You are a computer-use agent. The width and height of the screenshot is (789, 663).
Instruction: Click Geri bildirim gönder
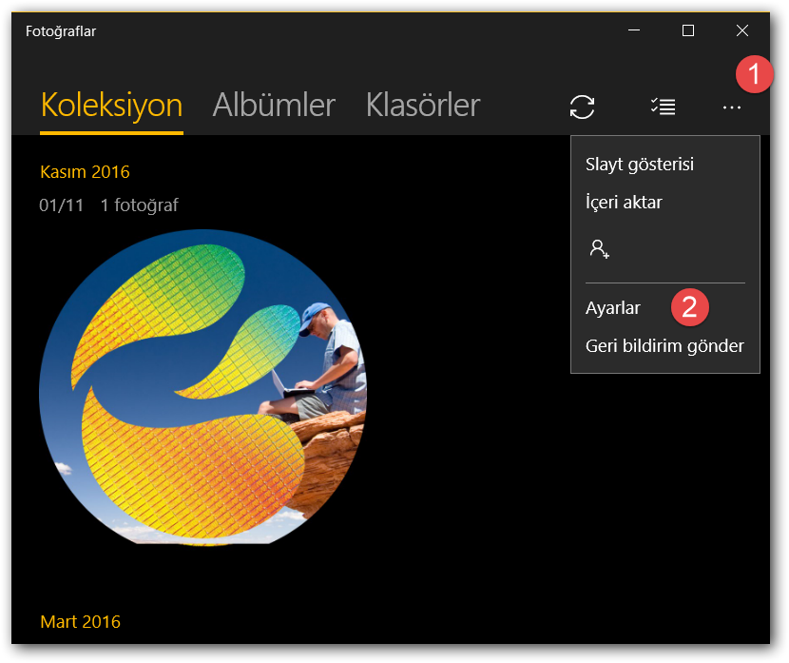tap(664, 346)
